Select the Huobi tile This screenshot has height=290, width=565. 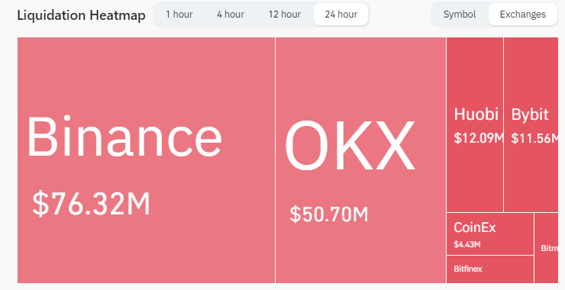click(x=475, y=124)
